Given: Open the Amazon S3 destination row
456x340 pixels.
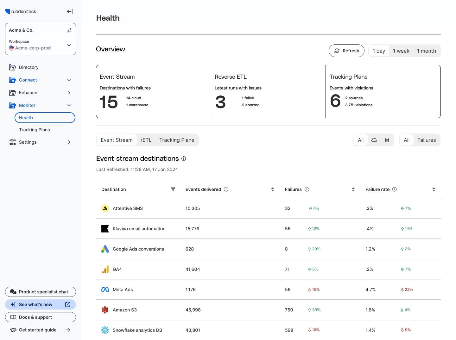Looking at the screenshot, I should (125, 310).
